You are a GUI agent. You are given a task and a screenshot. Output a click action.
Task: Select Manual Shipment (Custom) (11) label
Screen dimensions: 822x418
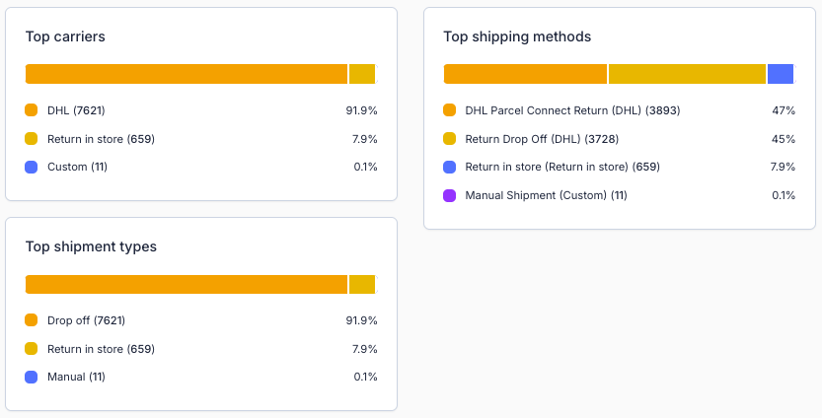click(x=546, y=195)
